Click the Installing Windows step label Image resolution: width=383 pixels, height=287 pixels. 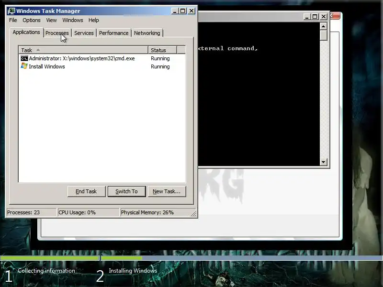133,271
